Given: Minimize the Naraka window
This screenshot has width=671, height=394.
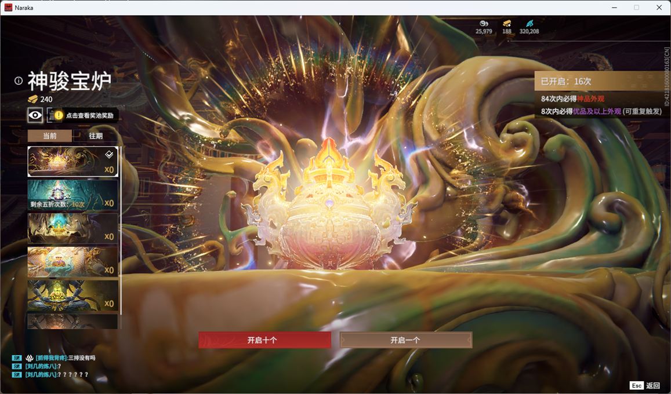Looking at the screenshot, I should pos(615,8).
